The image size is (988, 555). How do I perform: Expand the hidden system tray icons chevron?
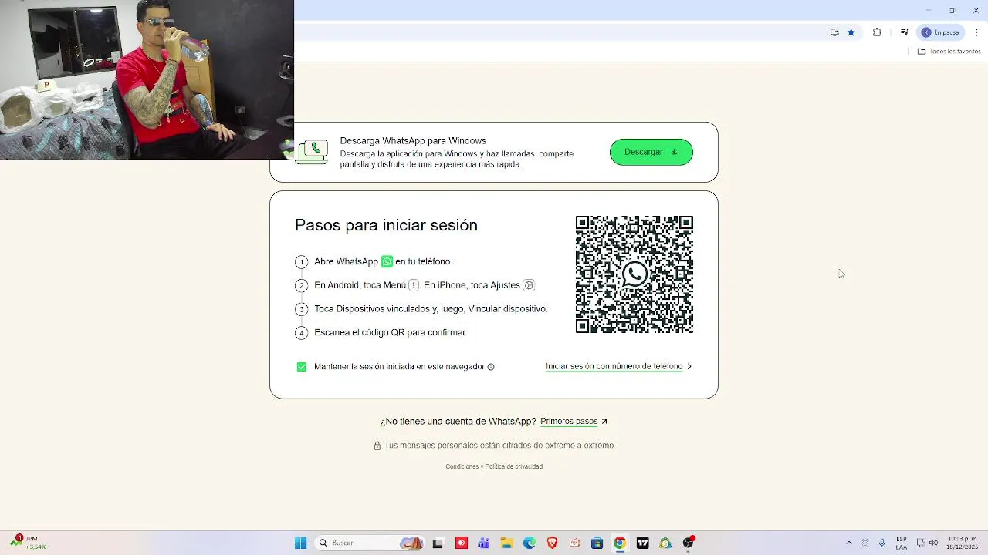pos(849,543)
